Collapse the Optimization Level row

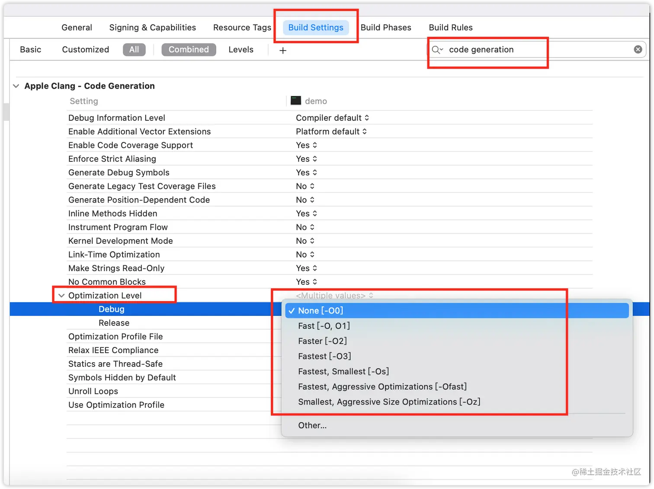pos(61,296)
